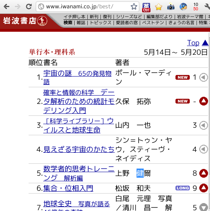Open 新刊 in the navigation menu
The image size is (210, 211).
94,17
